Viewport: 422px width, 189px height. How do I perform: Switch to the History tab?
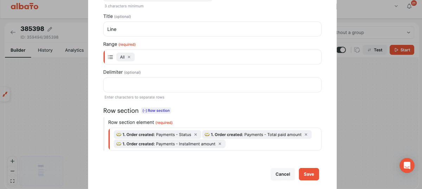click(x=45, y=50)
